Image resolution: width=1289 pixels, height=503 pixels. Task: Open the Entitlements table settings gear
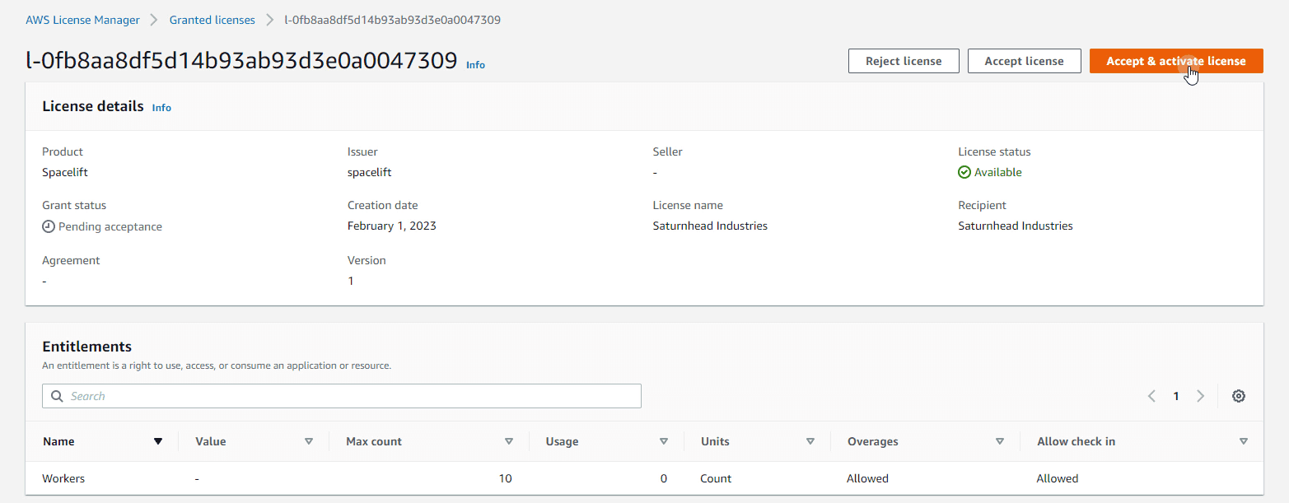click(1239, 396)
